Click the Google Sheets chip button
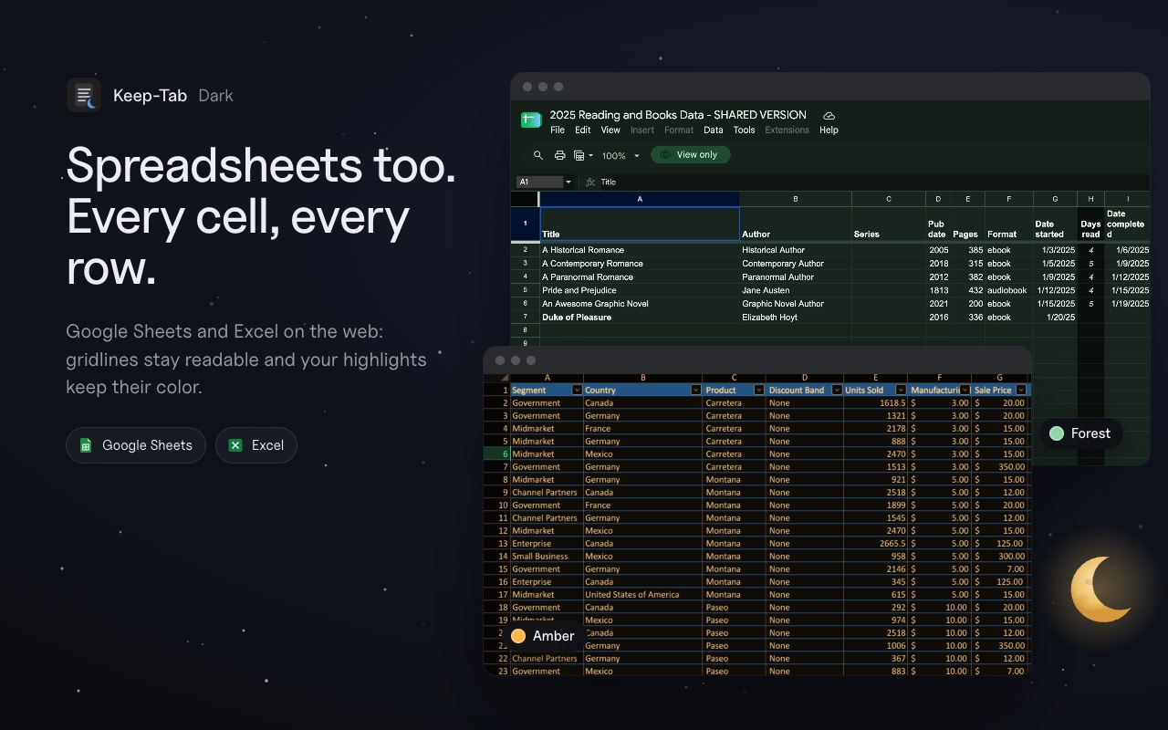Viewport: 1168px width, 730px height. click(136, 445)
